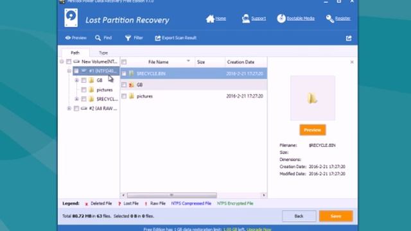
Task: Check the $RECYCL checkbox in tree
Action: 83,99
